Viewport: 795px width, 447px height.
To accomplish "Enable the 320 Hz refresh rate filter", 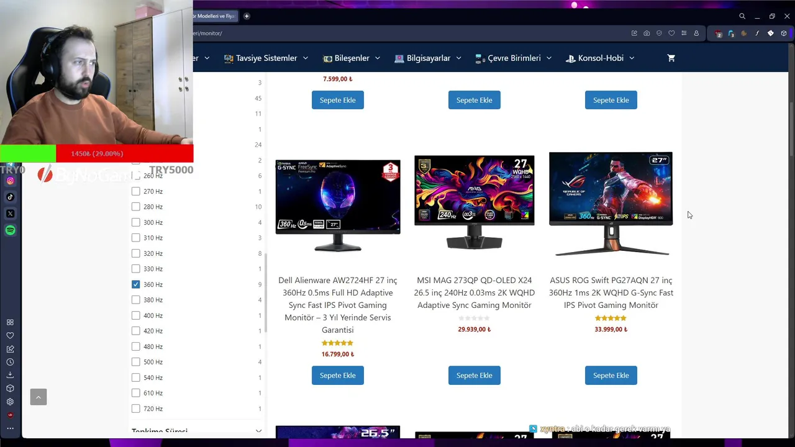I will pos(135,253).
